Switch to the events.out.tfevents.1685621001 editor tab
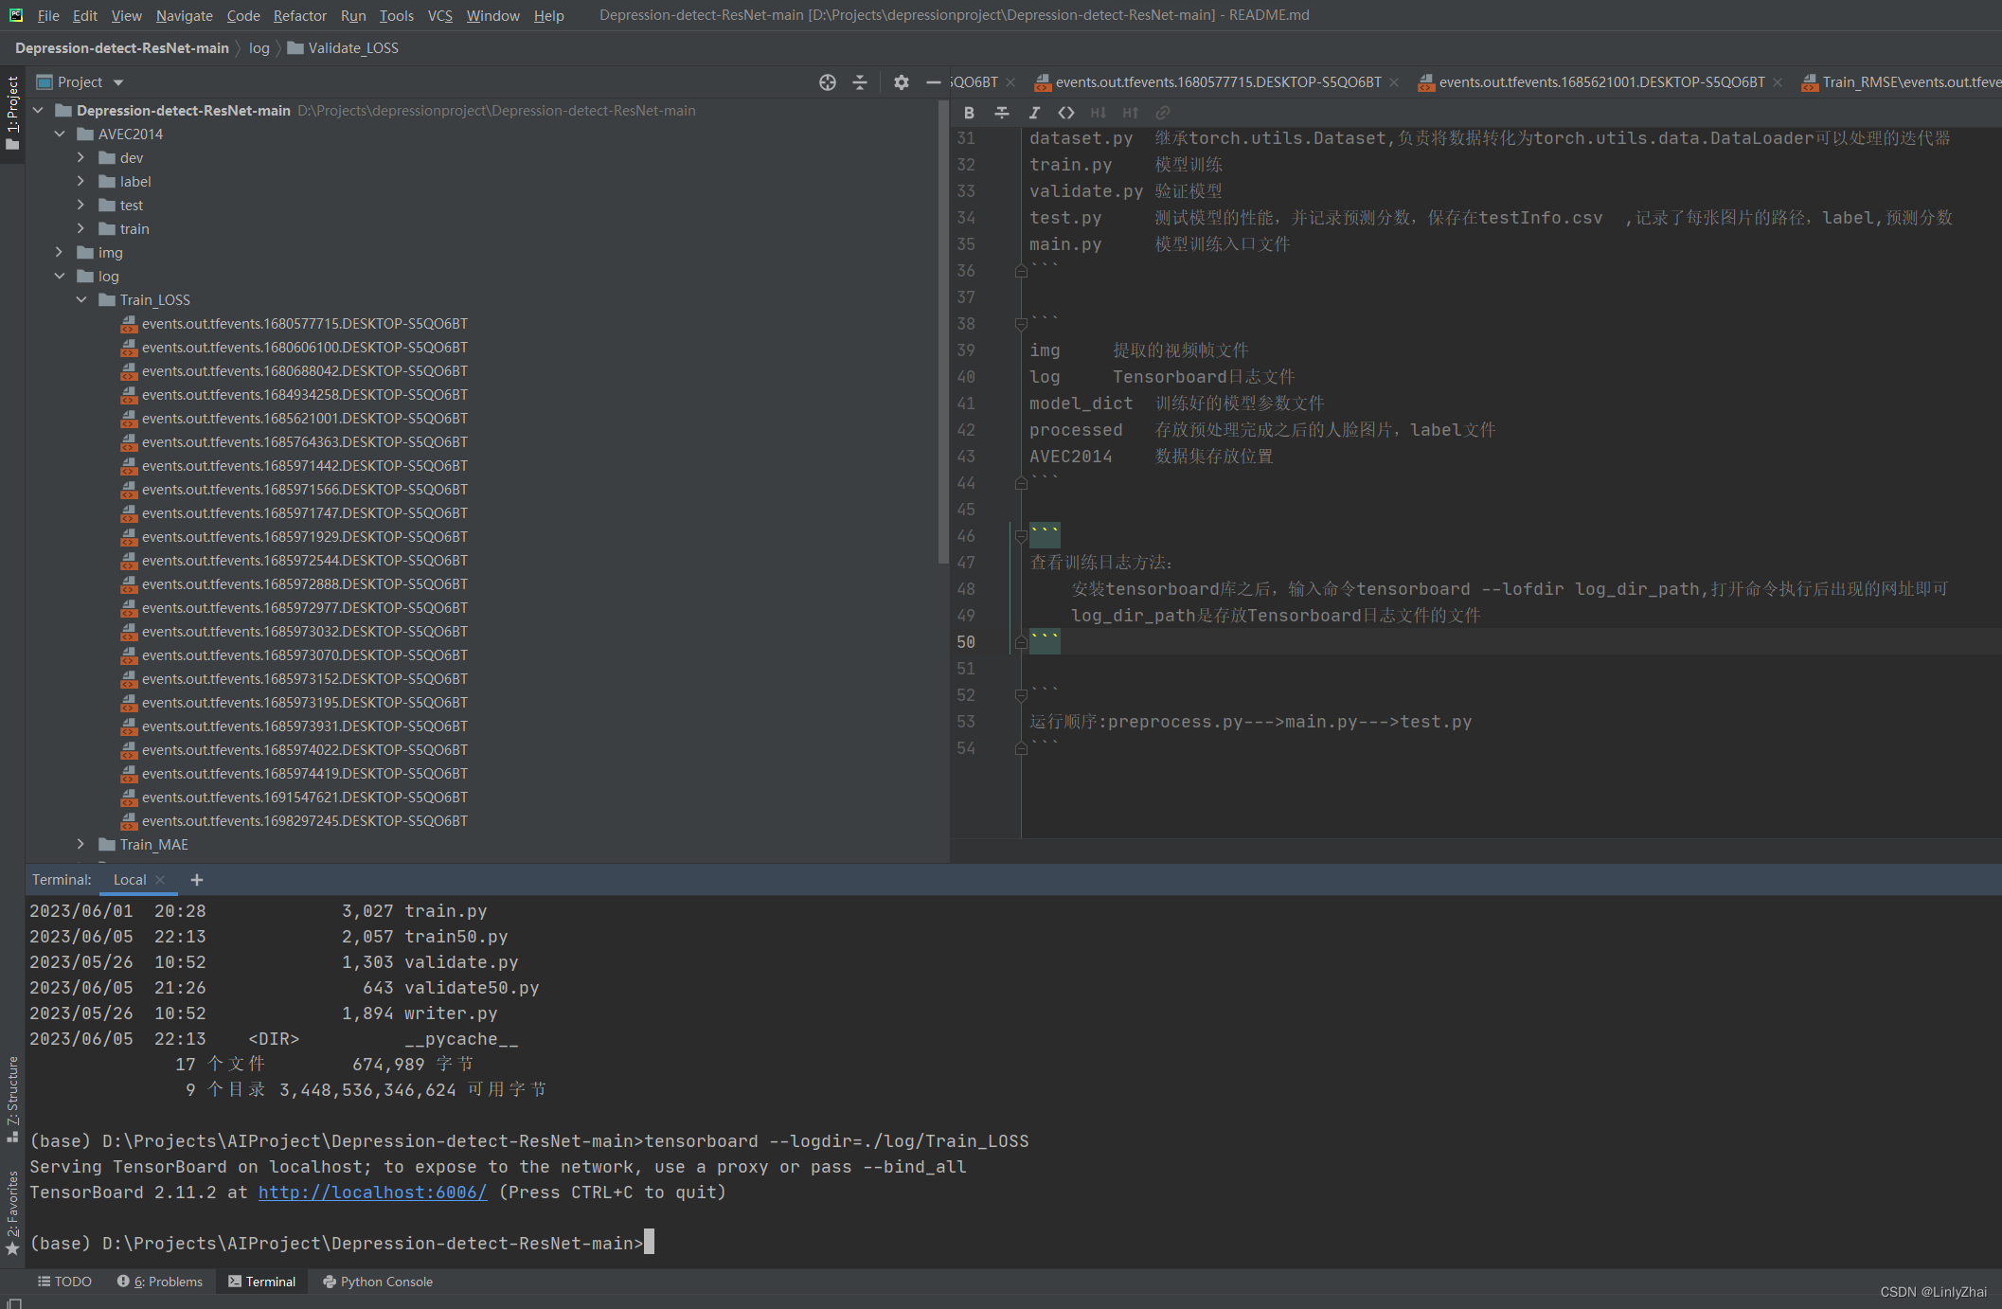The width and height of the screenshot is (2002, 1309). (x=1600, y=82)
